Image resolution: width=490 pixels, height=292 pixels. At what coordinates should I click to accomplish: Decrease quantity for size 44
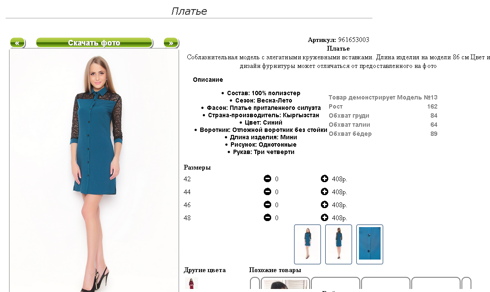click(x=267, y=191)
